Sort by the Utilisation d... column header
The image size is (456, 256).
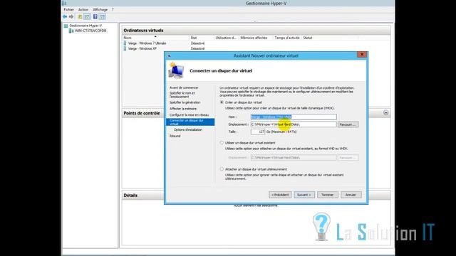click(226, 38)
